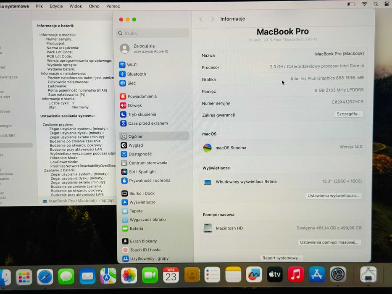Launch Freeform from the Dock
The width and height of the screenshot is (392, 294).
tap(254, 275)
